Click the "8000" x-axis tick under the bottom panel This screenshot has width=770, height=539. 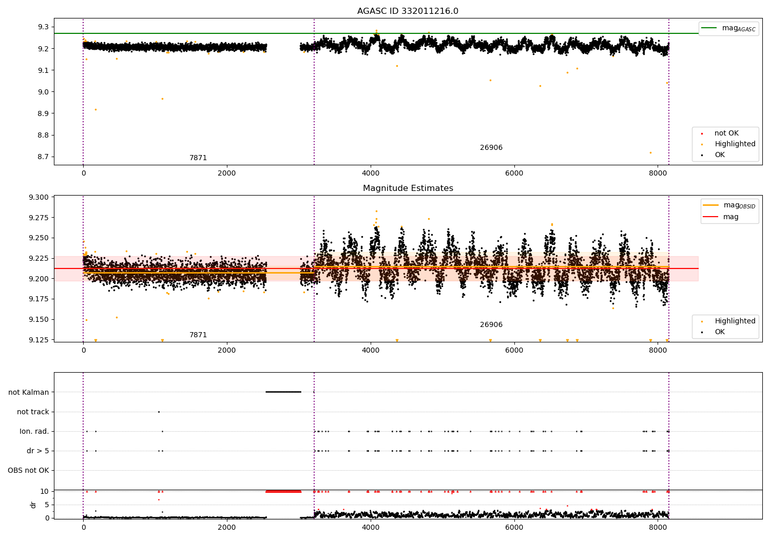[658, 527]
